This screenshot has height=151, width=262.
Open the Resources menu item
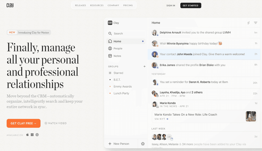point(97,6)
